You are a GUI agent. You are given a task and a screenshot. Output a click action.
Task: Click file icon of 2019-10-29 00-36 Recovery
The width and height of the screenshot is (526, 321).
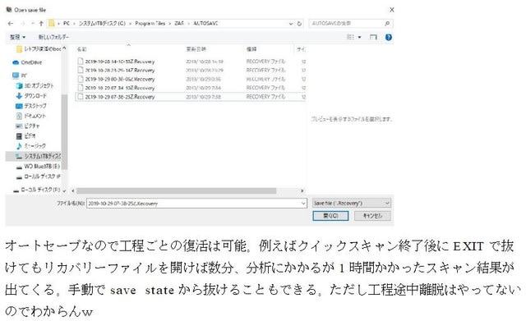coord(81,79)
